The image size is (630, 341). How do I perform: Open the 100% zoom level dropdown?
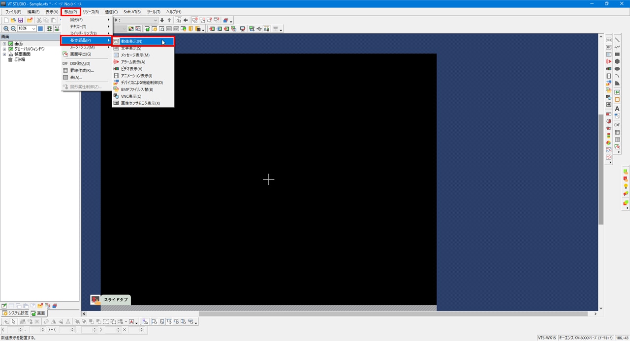(x=33, y=29)
